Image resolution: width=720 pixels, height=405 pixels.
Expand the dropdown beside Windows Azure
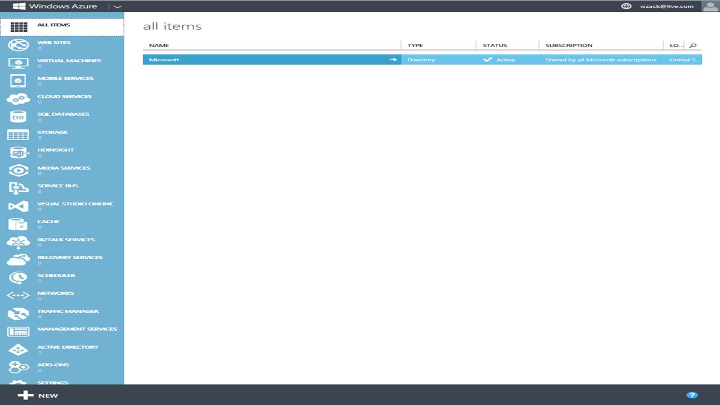(117, 6)
